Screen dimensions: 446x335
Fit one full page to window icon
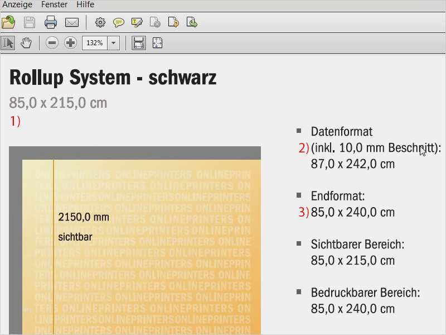(157, 43)
